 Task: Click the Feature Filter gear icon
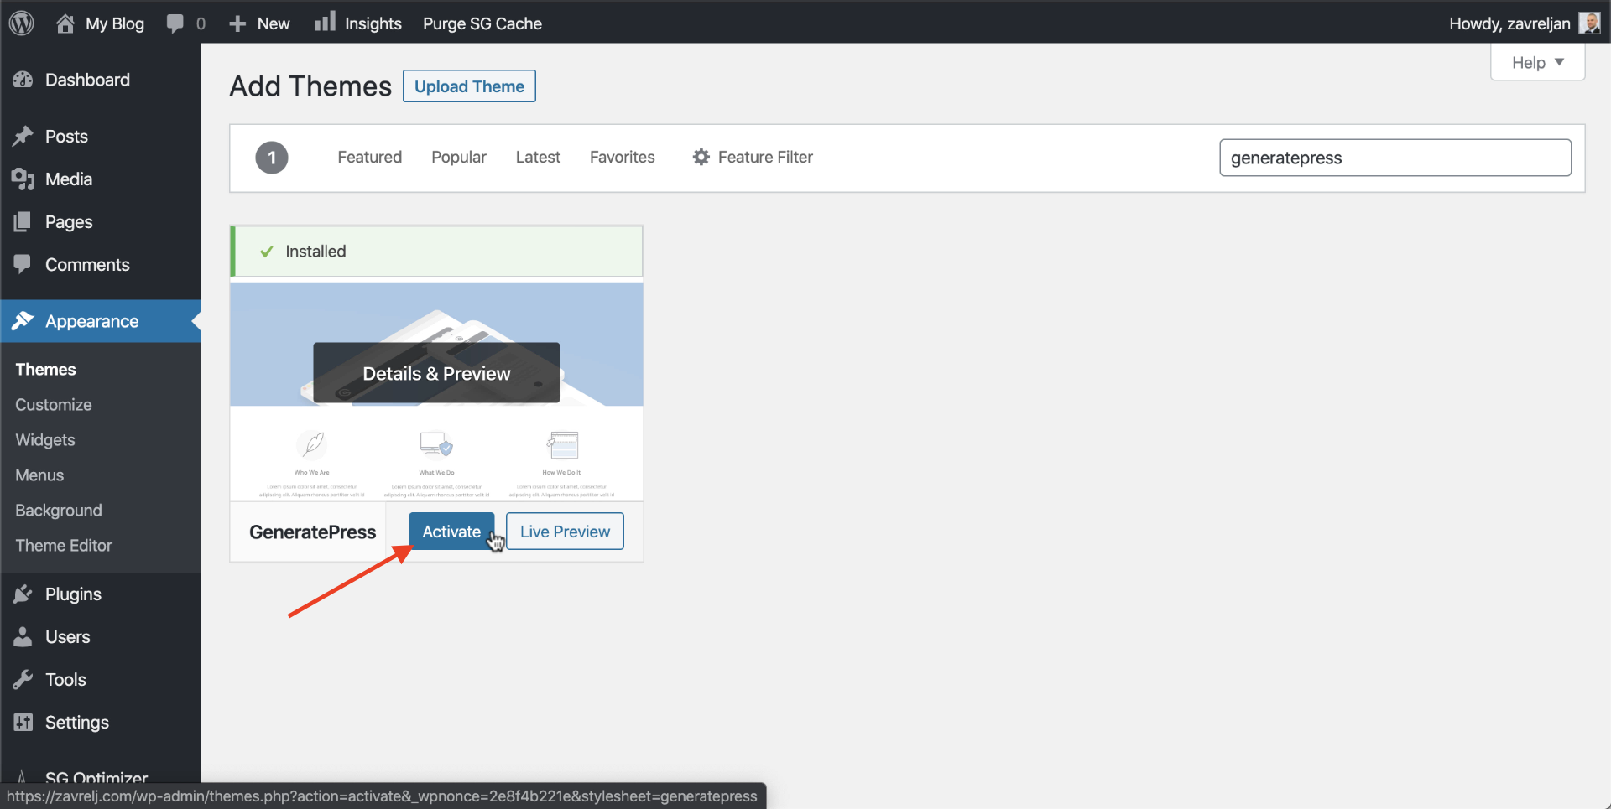click(701, 157)
